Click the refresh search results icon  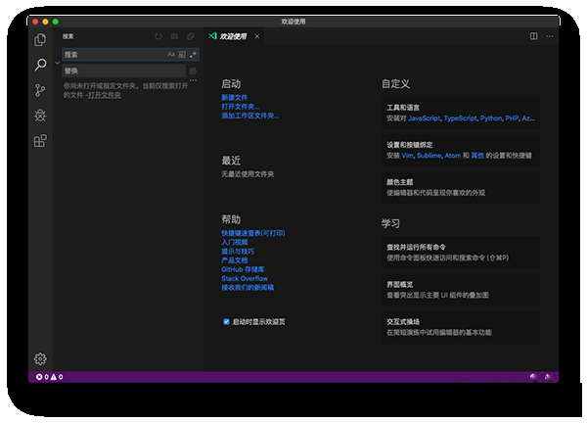click(158, 36)
